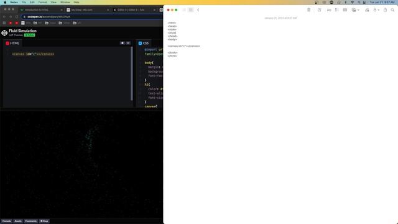The image size is (398, 224).
Task: Switch Notes to list view
Action: [184, 10]
